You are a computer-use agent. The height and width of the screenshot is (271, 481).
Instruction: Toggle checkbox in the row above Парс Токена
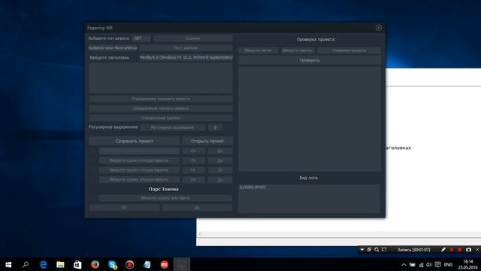93,179
